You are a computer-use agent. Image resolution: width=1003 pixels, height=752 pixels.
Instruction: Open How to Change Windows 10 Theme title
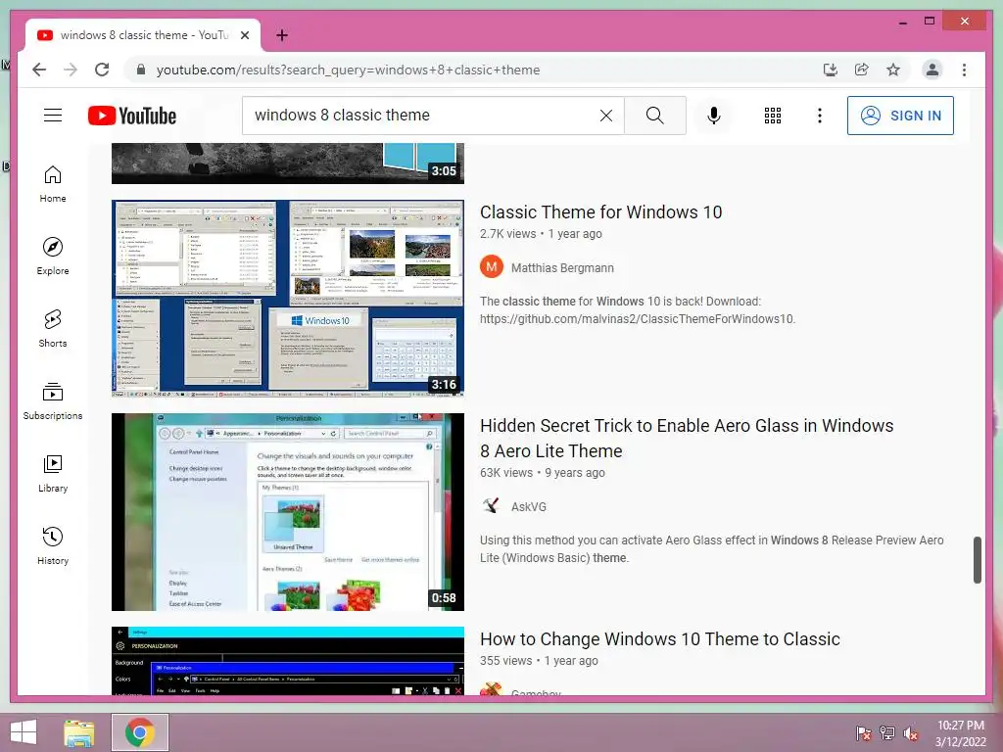click(x=659, y=638)
